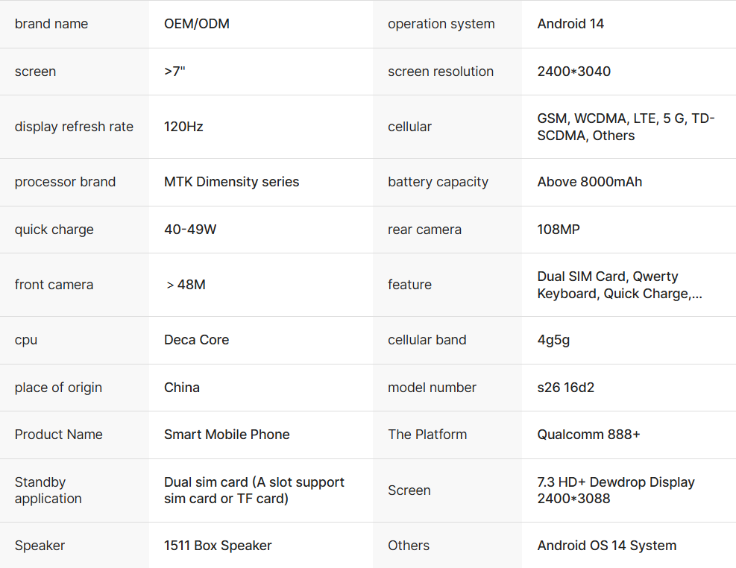Select the 2400*3040 screen resolution value
Image resolution: width=736 pixels, height=568 pixels.
[x=573, y=72]
